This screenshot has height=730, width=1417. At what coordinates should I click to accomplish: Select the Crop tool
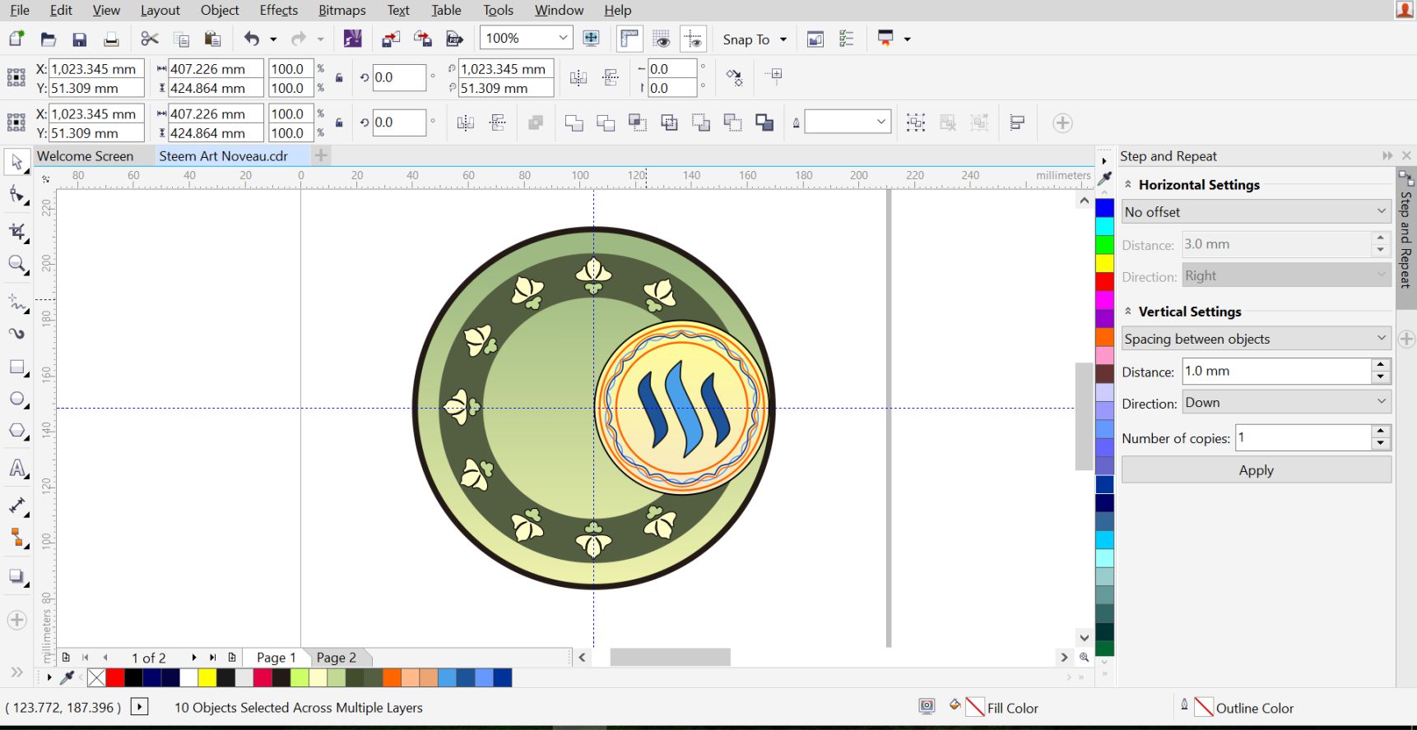16,231
